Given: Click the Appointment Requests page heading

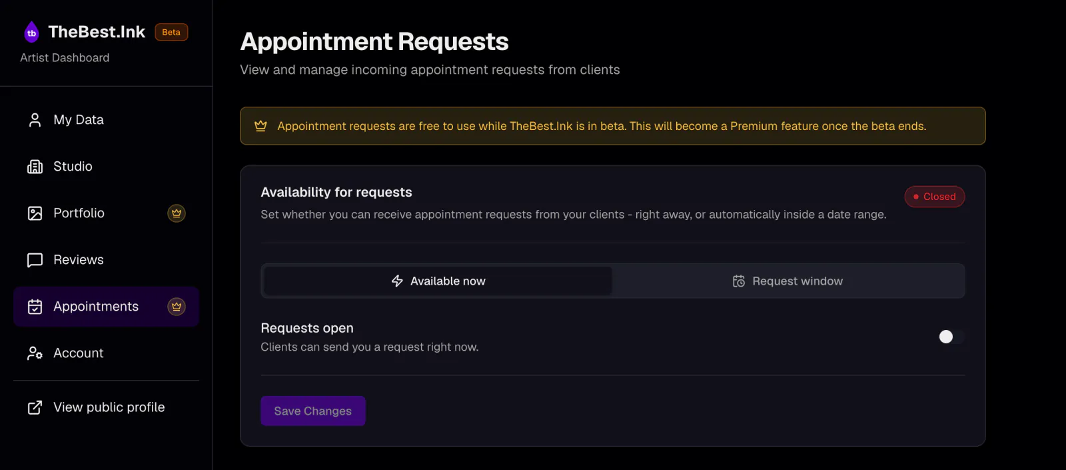Looking at the screenshot, I should click(374, 41).
